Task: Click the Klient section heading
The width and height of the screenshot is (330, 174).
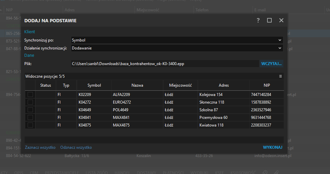Action: click(29, 32)
